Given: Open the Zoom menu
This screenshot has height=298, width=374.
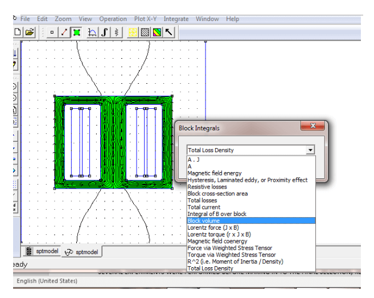Looking at the screenshot, I should (63, 19).
